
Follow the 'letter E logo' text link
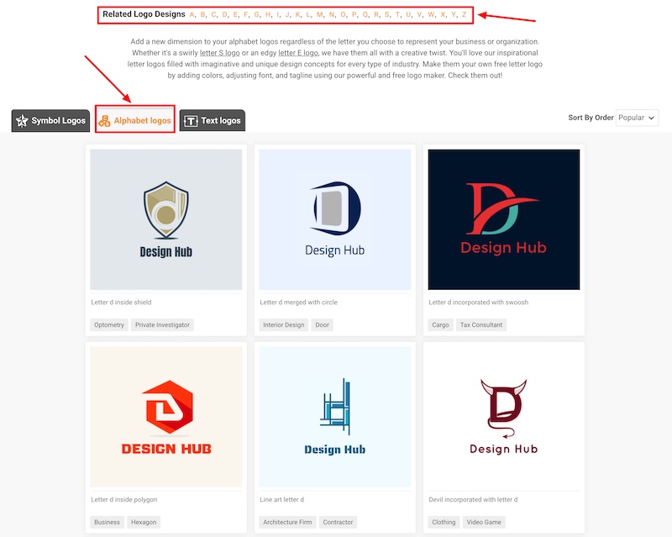pyautogui.click(x=298, y=53)
